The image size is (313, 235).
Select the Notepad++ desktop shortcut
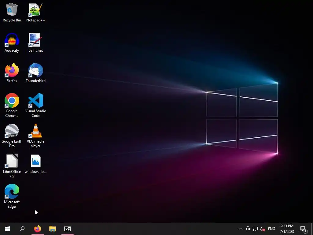[x=35, y=12]
